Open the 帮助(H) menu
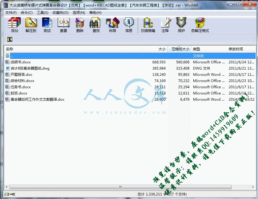258x199 pixels. click(95, 13)
